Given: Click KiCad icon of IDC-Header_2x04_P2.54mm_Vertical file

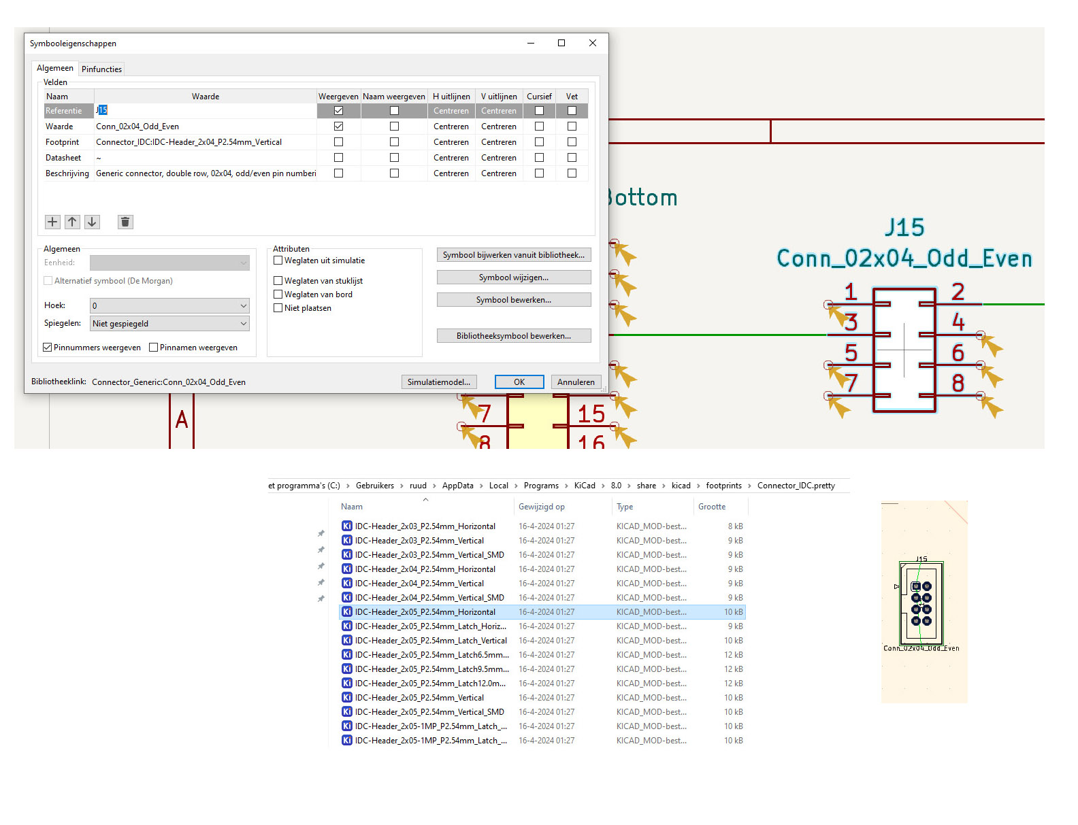Looking at the screenshot, I should click(x=347, y=583).
